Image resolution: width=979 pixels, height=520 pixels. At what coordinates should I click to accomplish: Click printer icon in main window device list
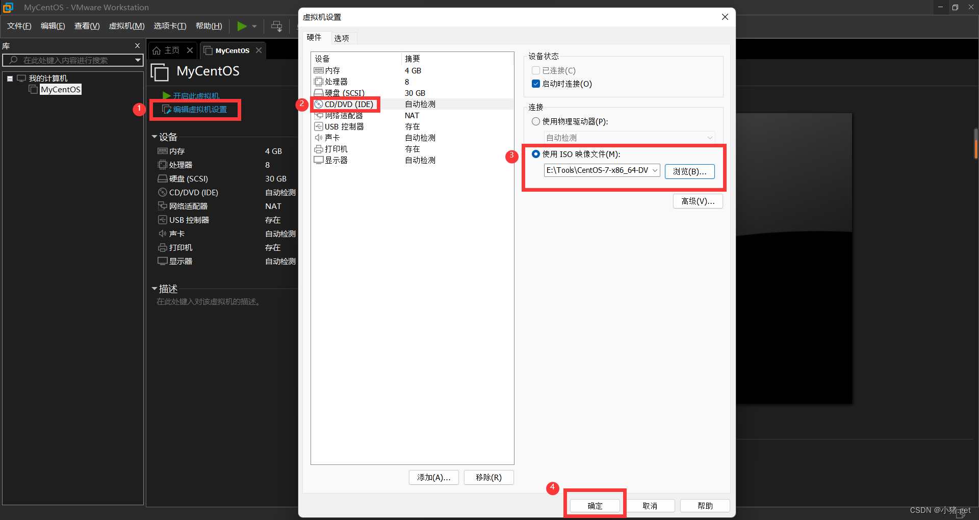click(163, 247)
